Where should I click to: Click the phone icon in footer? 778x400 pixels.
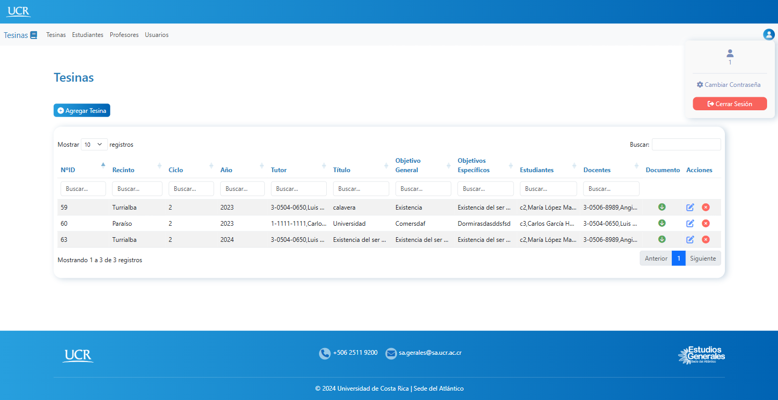click(x=325, y=353)
